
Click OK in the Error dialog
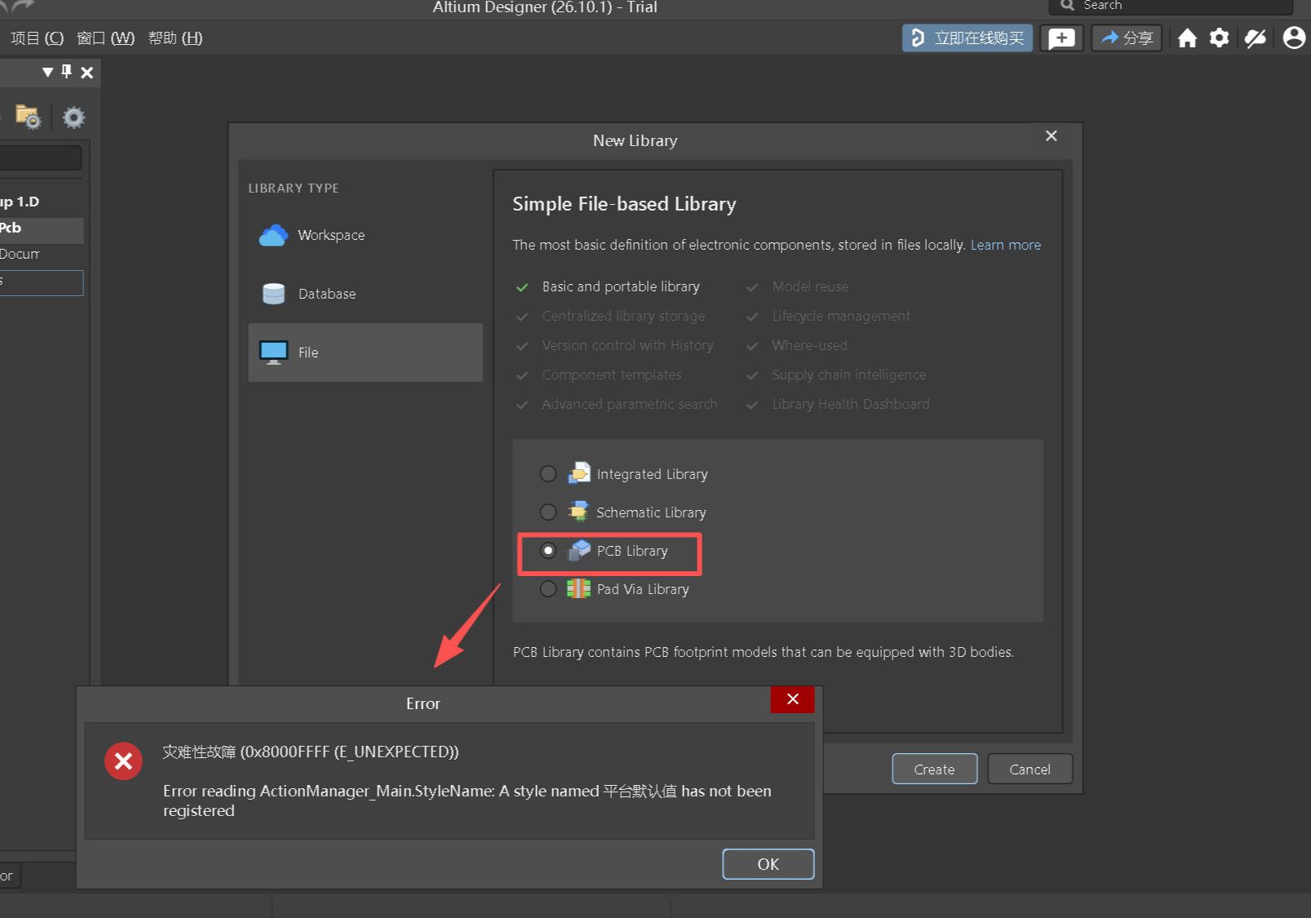pos(768,864)
